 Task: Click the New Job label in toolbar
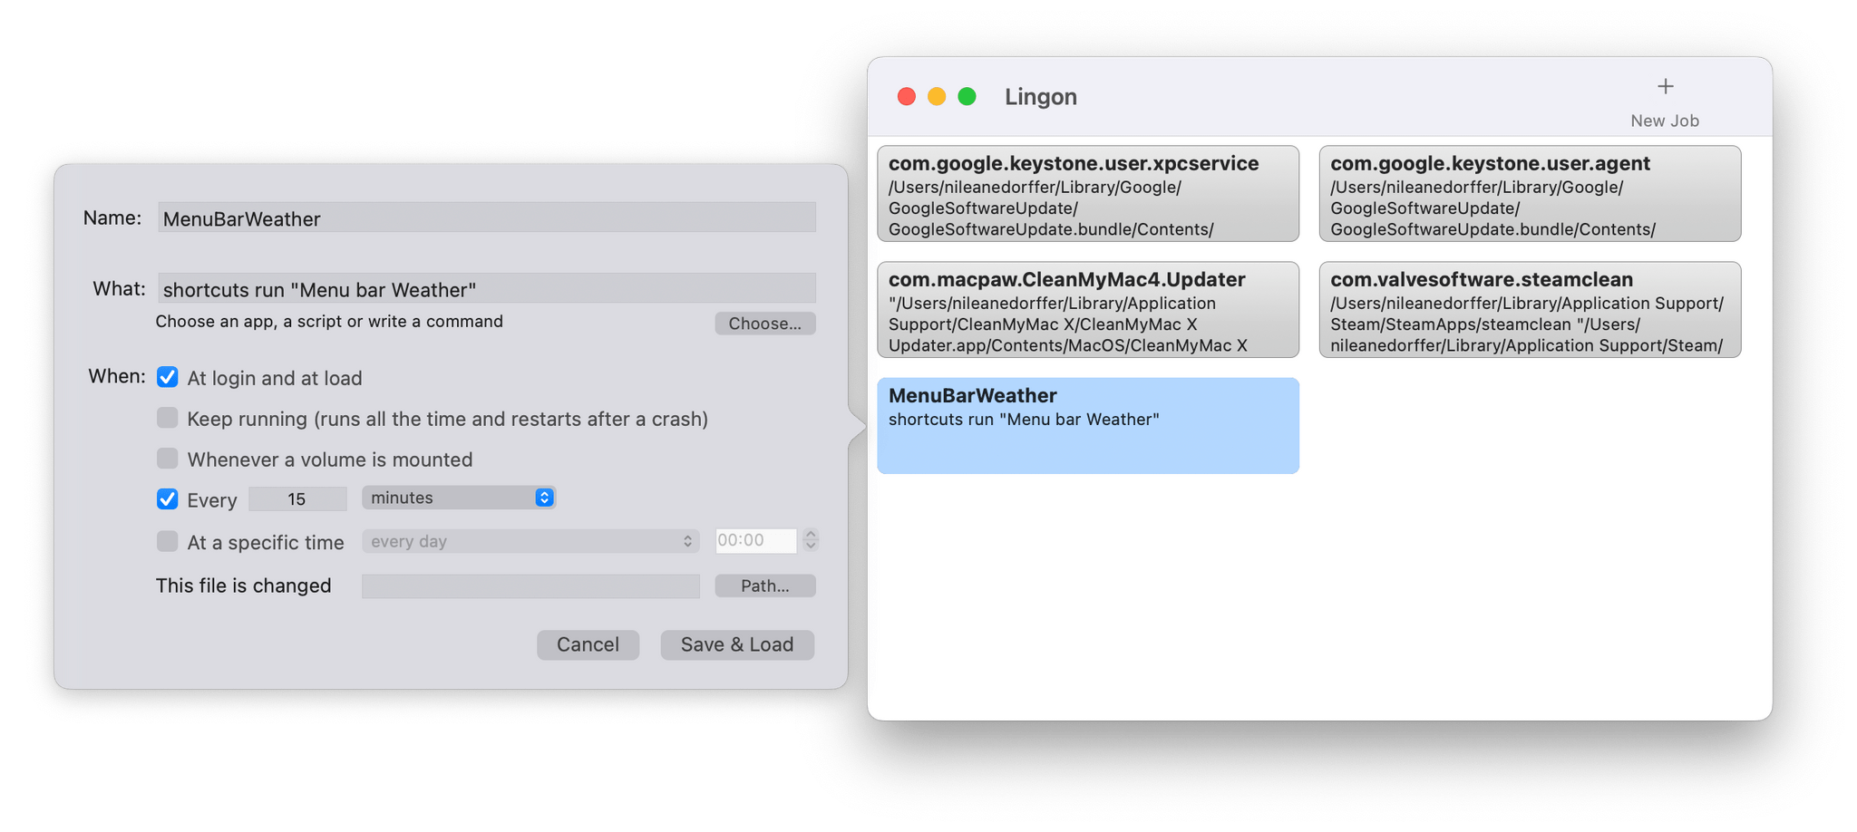pyautogui.click(x=1665, y=121)
